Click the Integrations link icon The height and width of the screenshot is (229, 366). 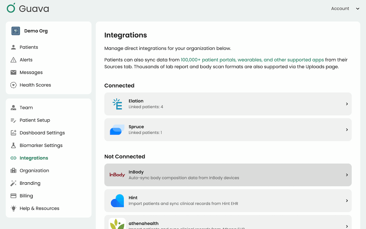click(x=13, y=158)
